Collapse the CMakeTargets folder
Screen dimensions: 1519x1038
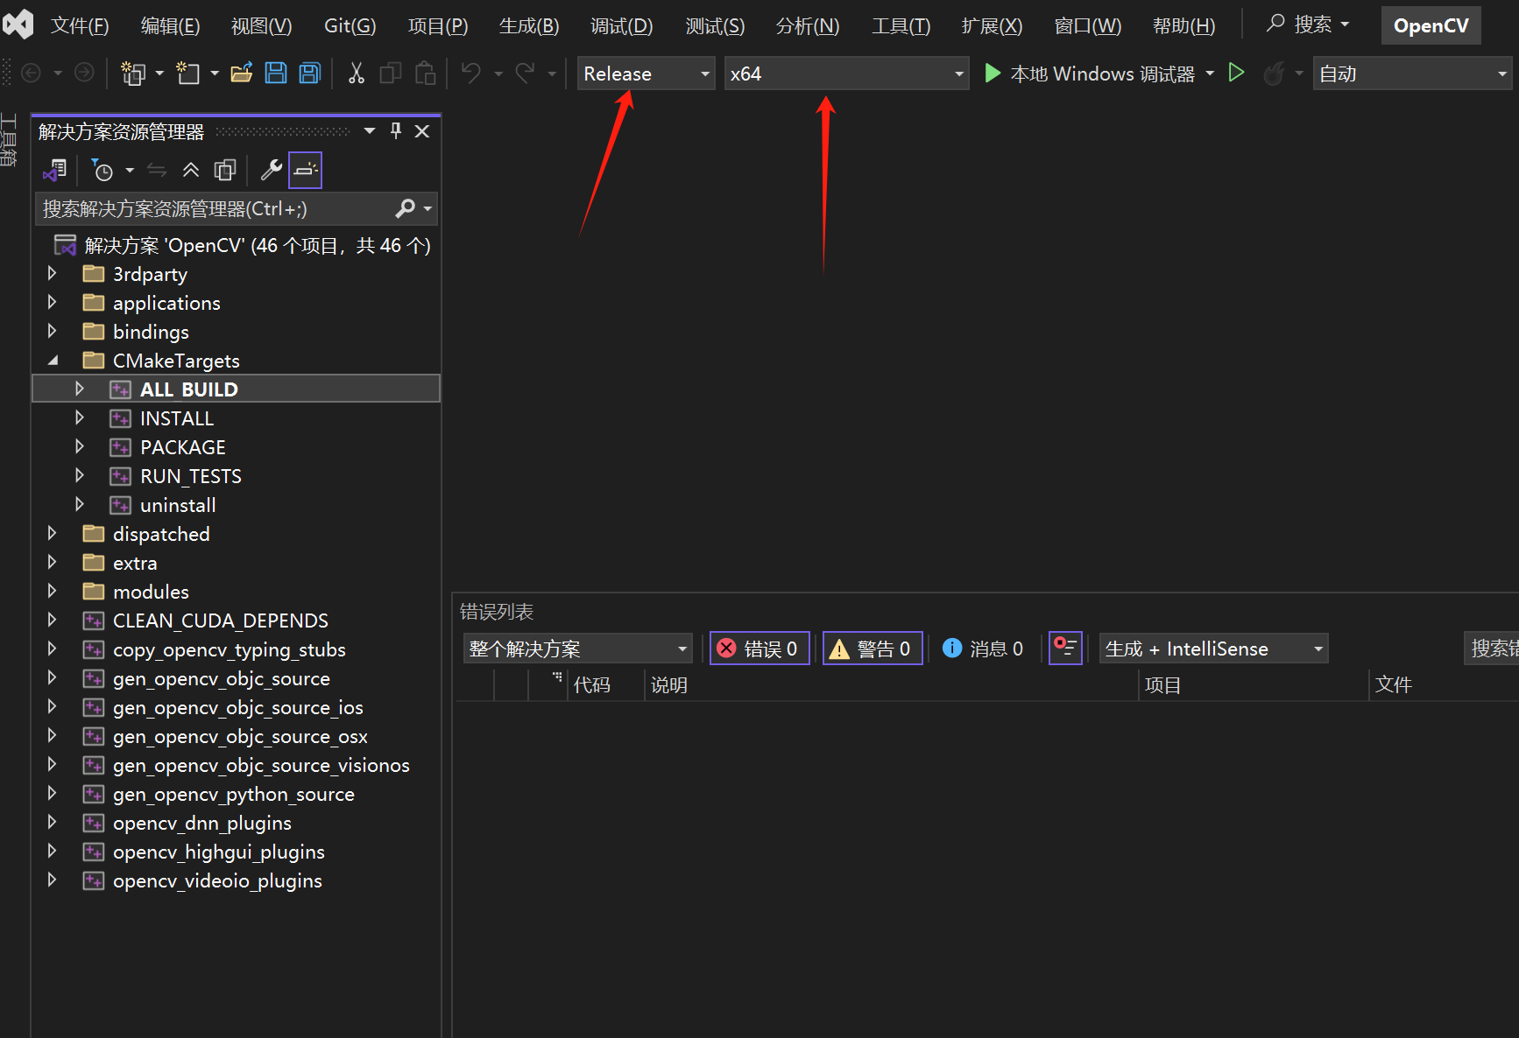tap(53, 360)
